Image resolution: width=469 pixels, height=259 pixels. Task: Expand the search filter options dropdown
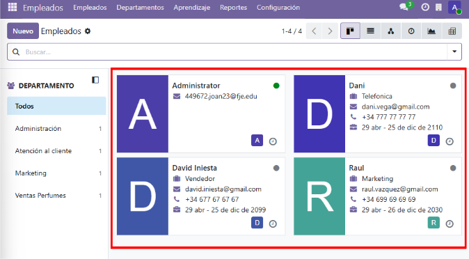pos(454,52)
